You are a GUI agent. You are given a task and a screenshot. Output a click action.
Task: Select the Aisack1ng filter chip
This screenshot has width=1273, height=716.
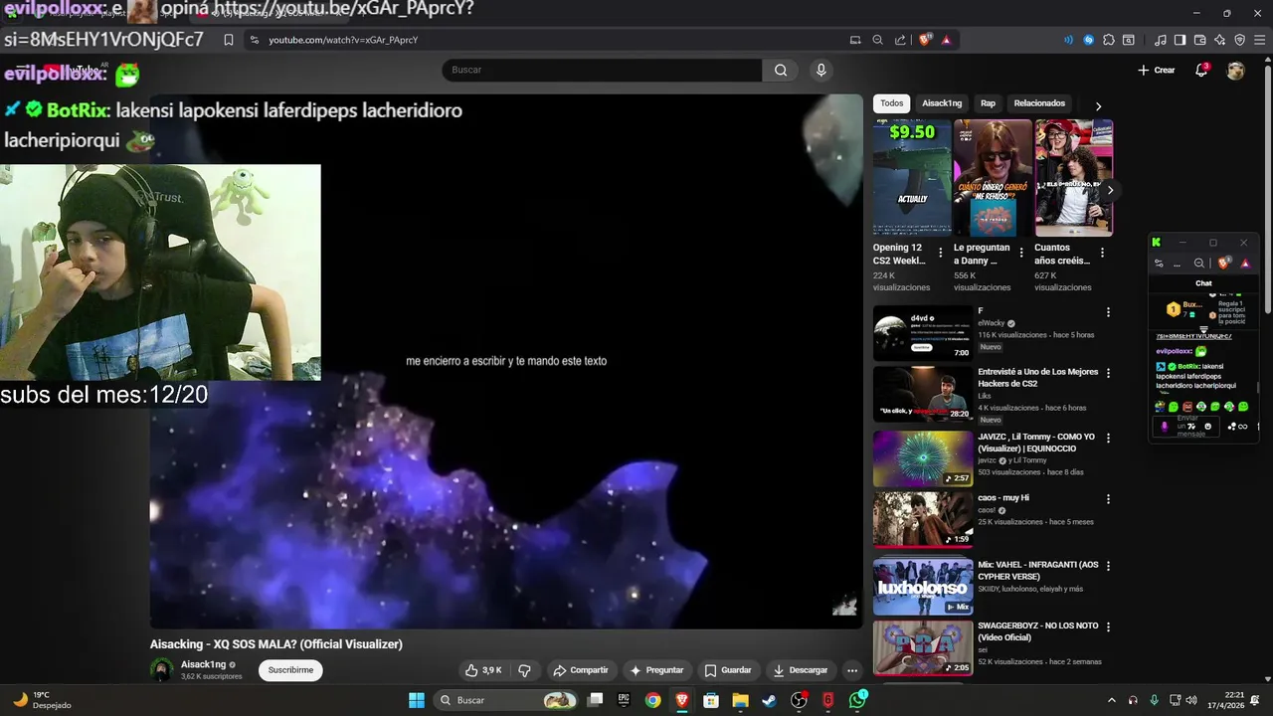(x=942, y=103)
